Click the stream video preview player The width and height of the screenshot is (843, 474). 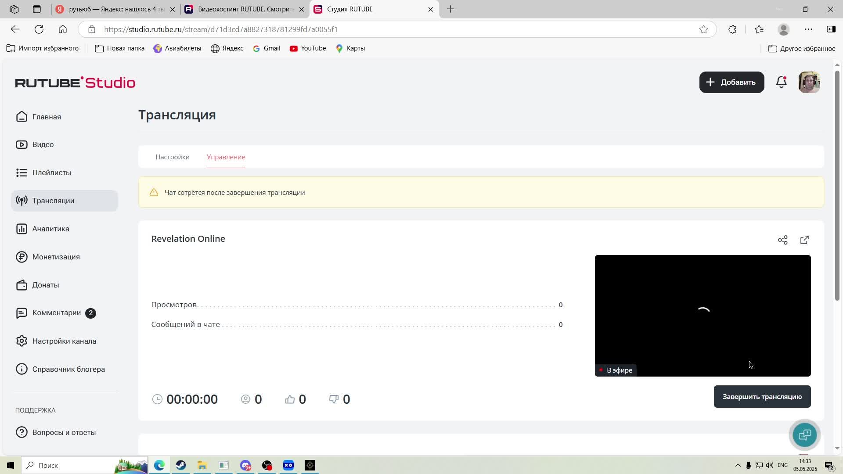702,316
